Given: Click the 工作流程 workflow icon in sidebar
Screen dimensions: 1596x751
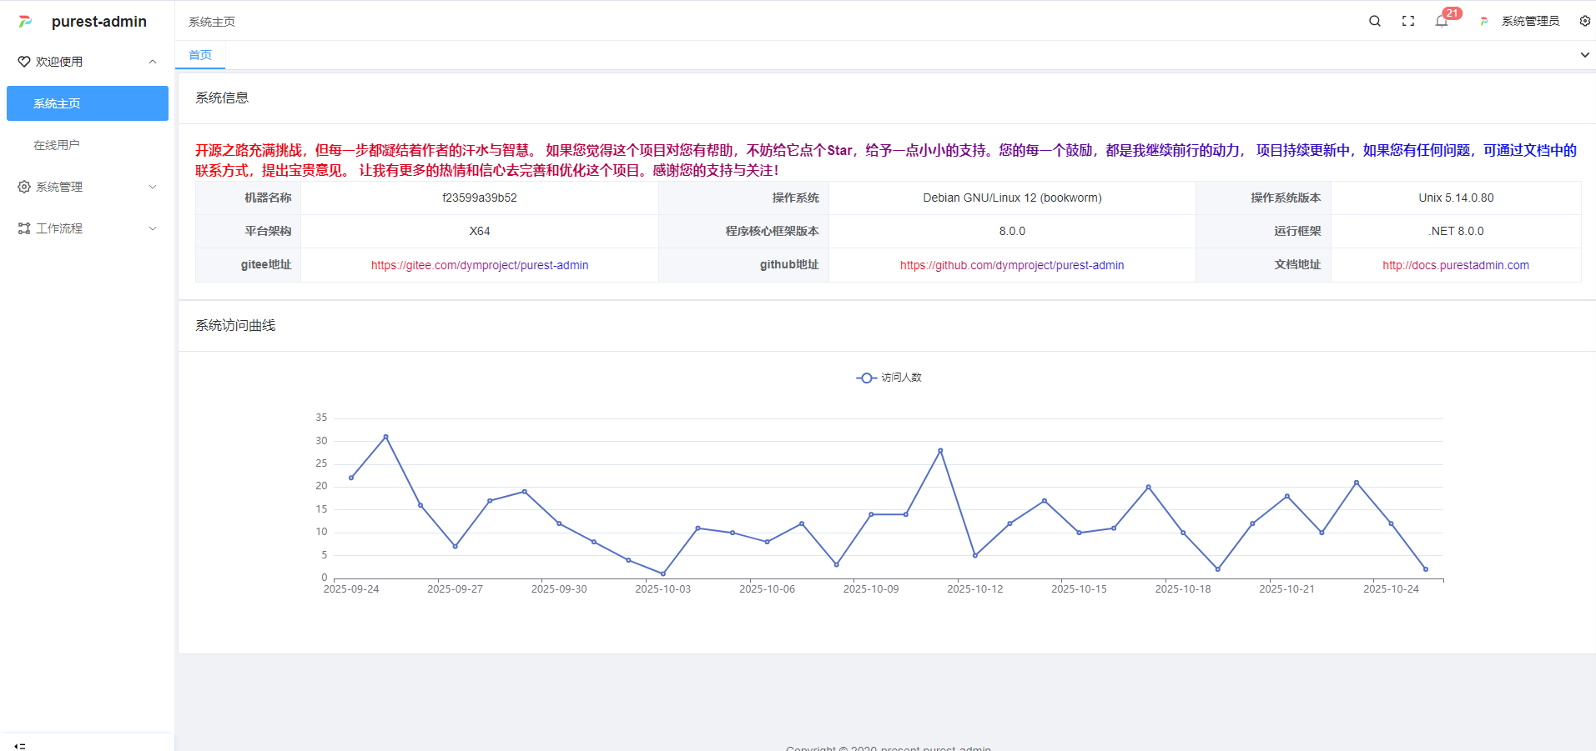Looking at the screenshot, I should [24, 228].
